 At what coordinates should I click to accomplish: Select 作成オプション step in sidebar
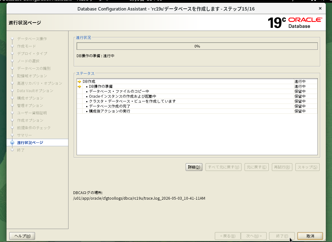30,120
